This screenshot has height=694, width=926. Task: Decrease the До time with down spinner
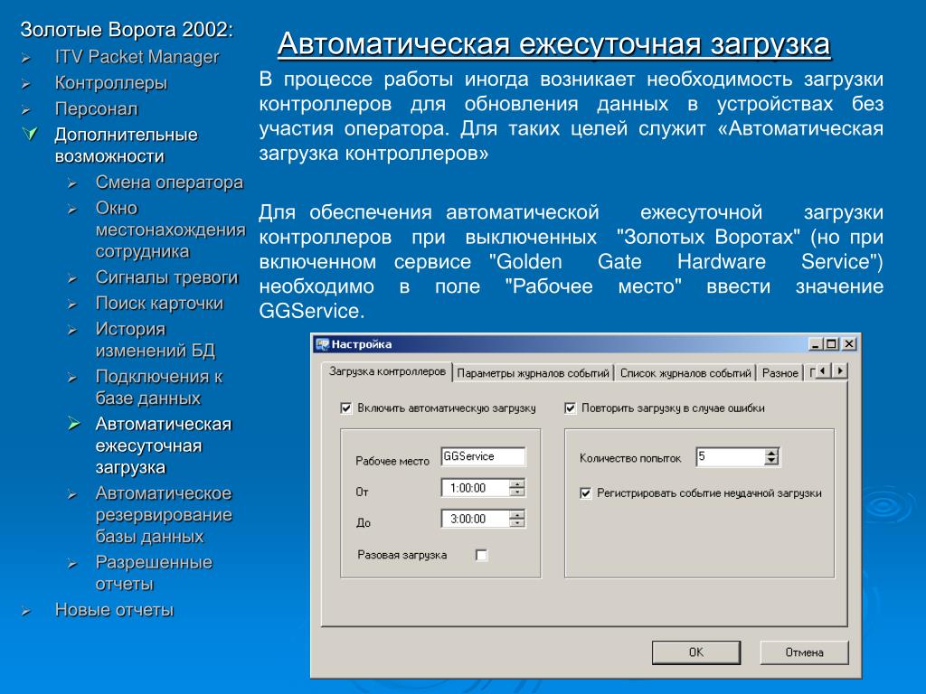tap(516, 523)
